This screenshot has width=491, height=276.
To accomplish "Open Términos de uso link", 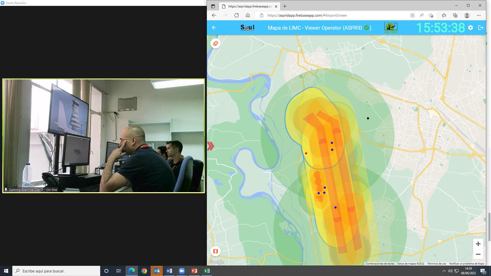I will coord(437,263).
